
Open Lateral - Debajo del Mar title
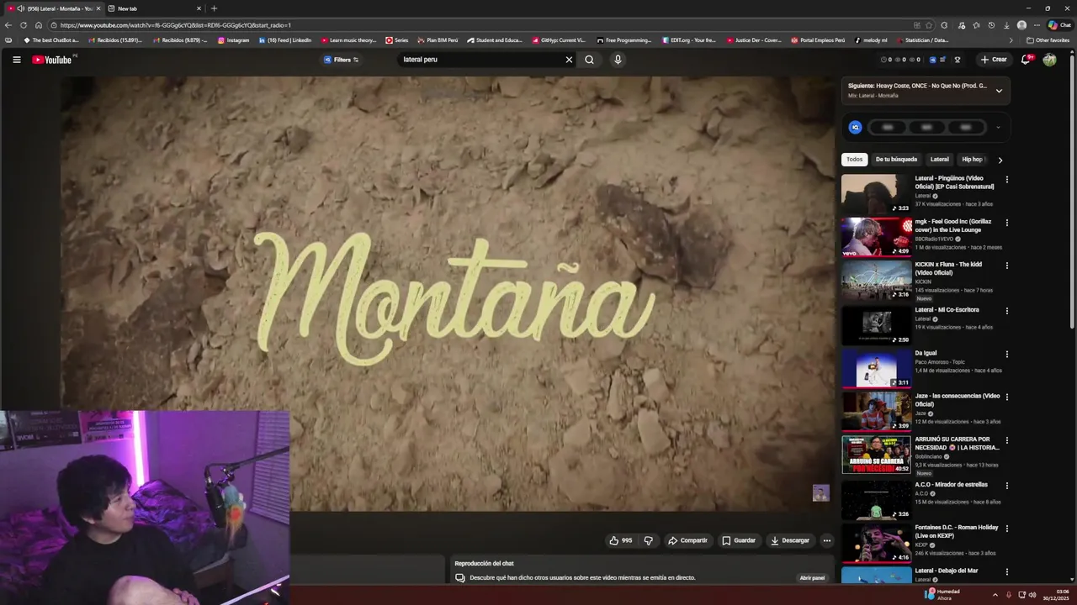947,571
